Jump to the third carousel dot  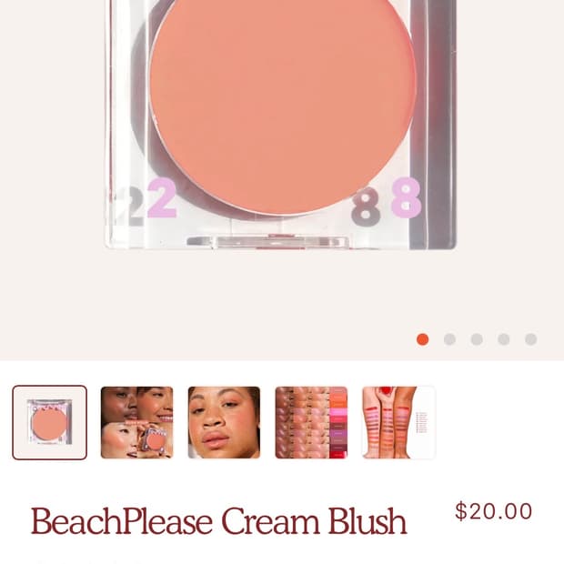click(x=477, y=339)
